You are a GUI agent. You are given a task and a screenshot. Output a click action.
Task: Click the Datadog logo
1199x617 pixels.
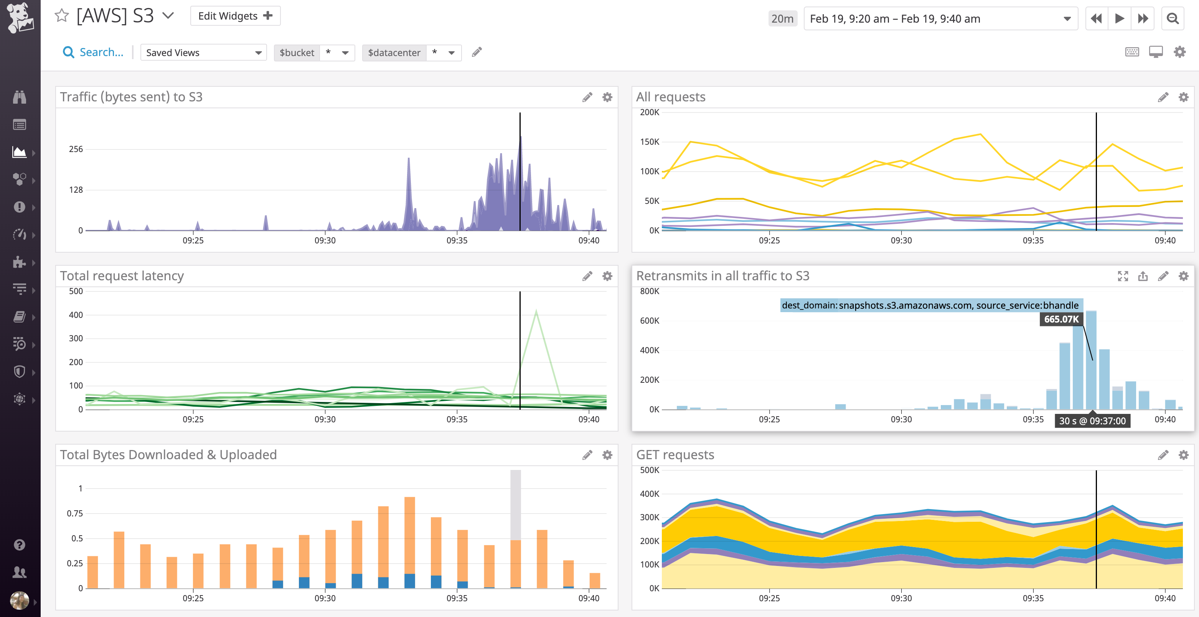pos(19,17)
